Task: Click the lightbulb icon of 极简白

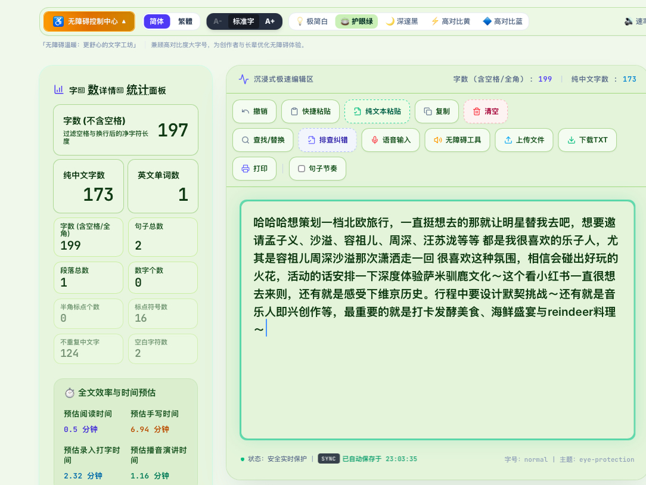Action: click(x=300, y=21)
